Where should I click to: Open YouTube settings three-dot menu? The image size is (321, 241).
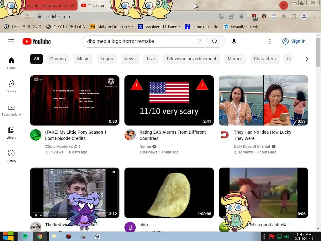coord(270,41)
